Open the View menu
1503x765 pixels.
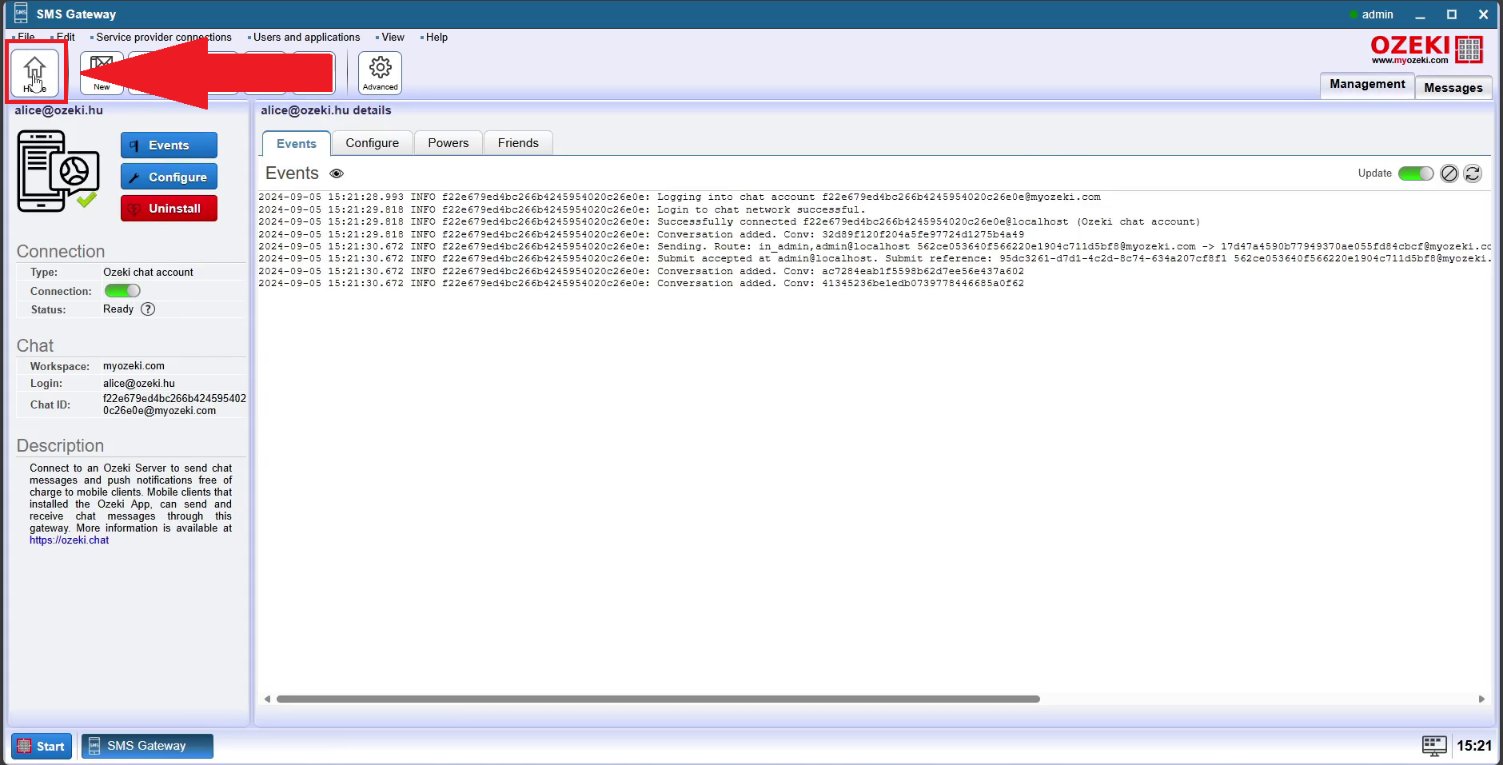(393, 38)
